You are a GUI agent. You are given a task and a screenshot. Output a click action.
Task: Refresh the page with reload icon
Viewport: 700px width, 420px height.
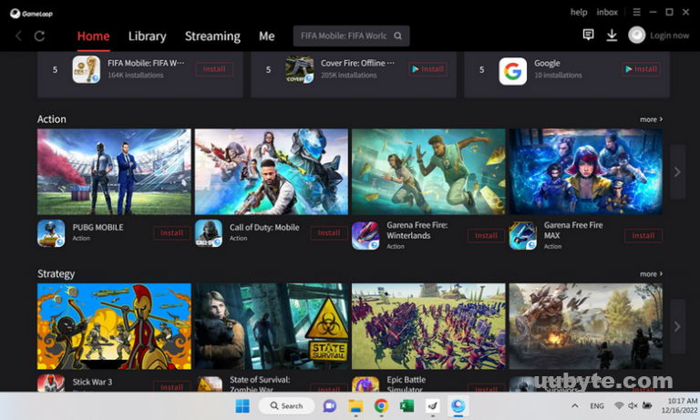point(40,36)
